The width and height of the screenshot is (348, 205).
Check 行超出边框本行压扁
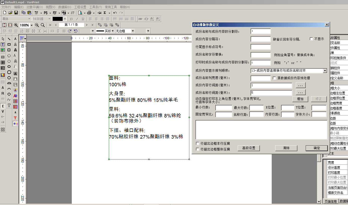click(x=198, y=143)
